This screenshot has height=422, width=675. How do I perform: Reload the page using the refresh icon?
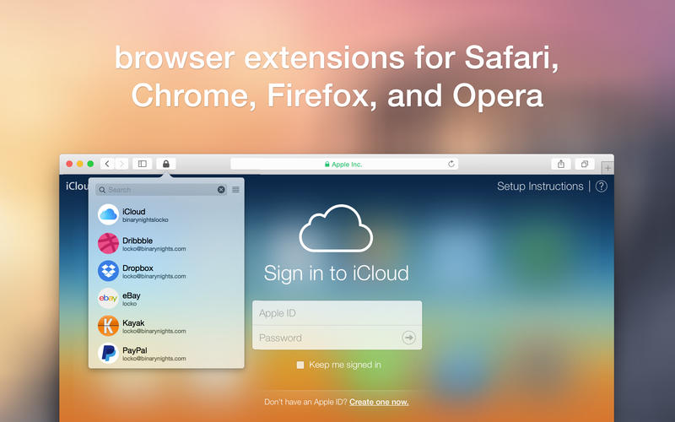click(x=451, y=164)
